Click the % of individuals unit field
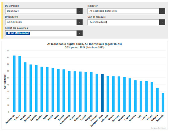This screenshot has width=169, height=131. (123, 22)
